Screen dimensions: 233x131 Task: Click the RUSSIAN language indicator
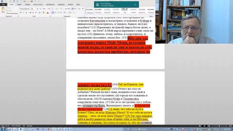click(x=29, y=126)
